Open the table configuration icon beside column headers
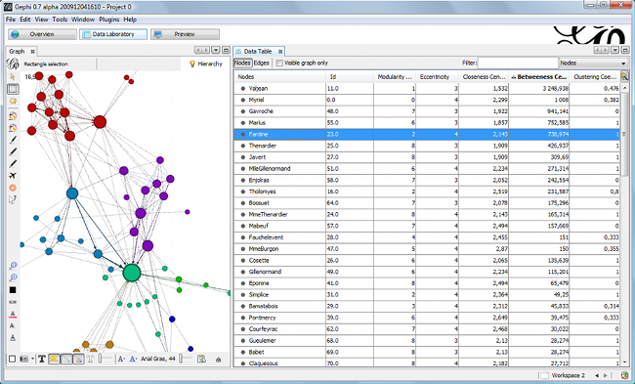This screenshot has height=384, width=635. coord(624,76)
